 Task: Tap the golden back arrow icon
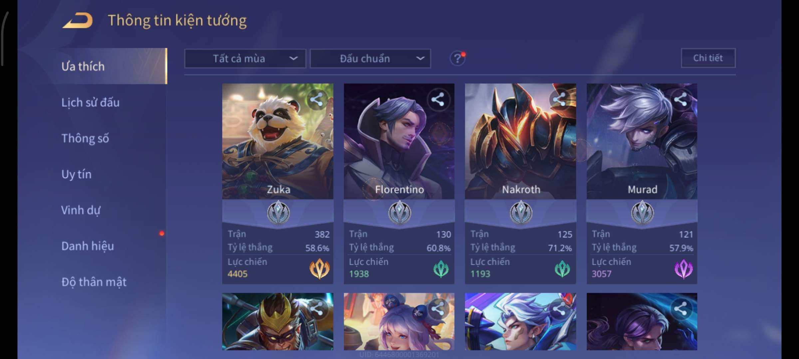(x=78, y=21)
